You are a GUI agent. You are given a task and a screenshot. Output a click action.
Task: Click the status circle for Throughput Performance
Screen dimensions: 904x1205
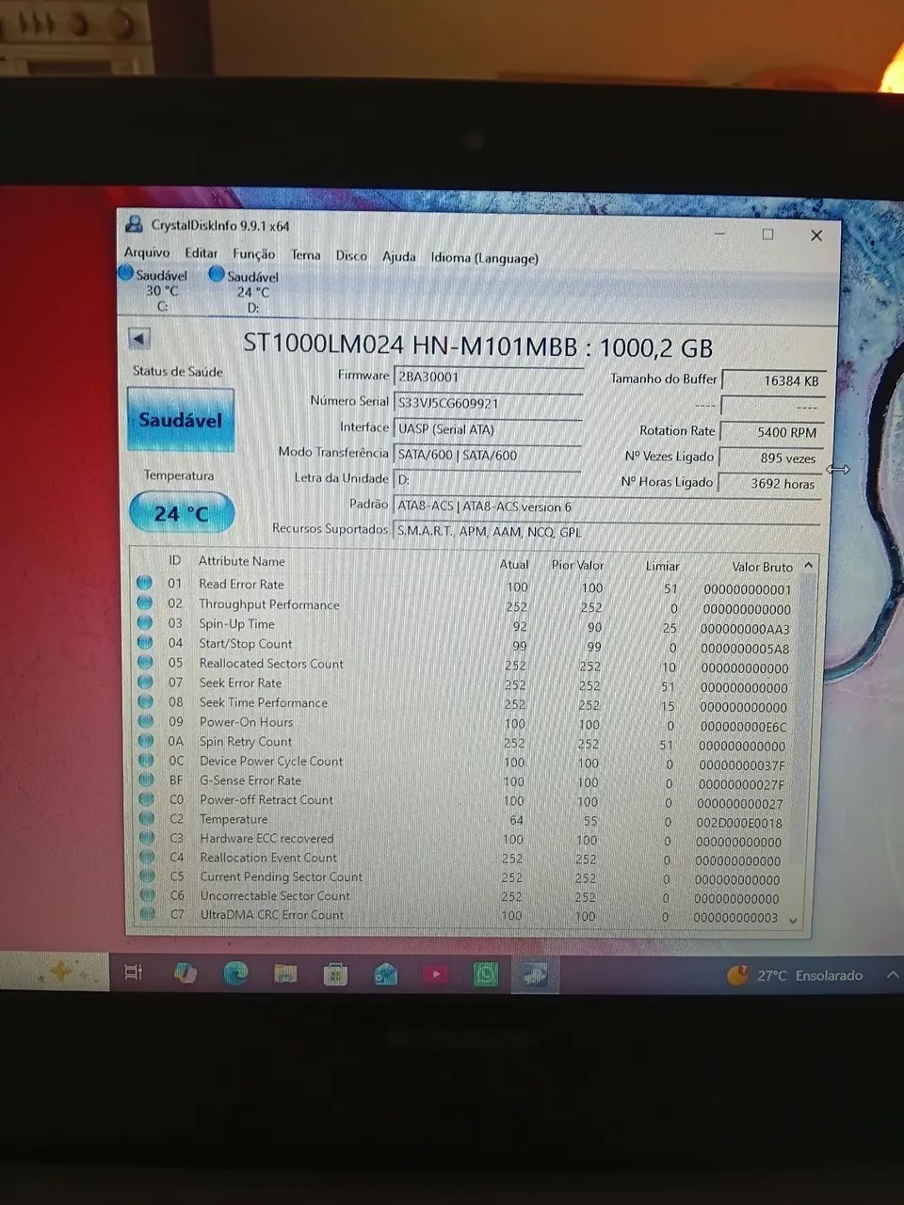pyautogui.click(x=144, y=603)
